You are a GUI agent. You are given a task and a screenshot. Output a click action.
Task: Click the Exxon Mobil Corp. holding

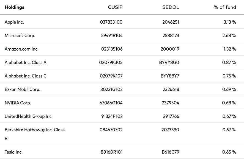tap(22, 90)
